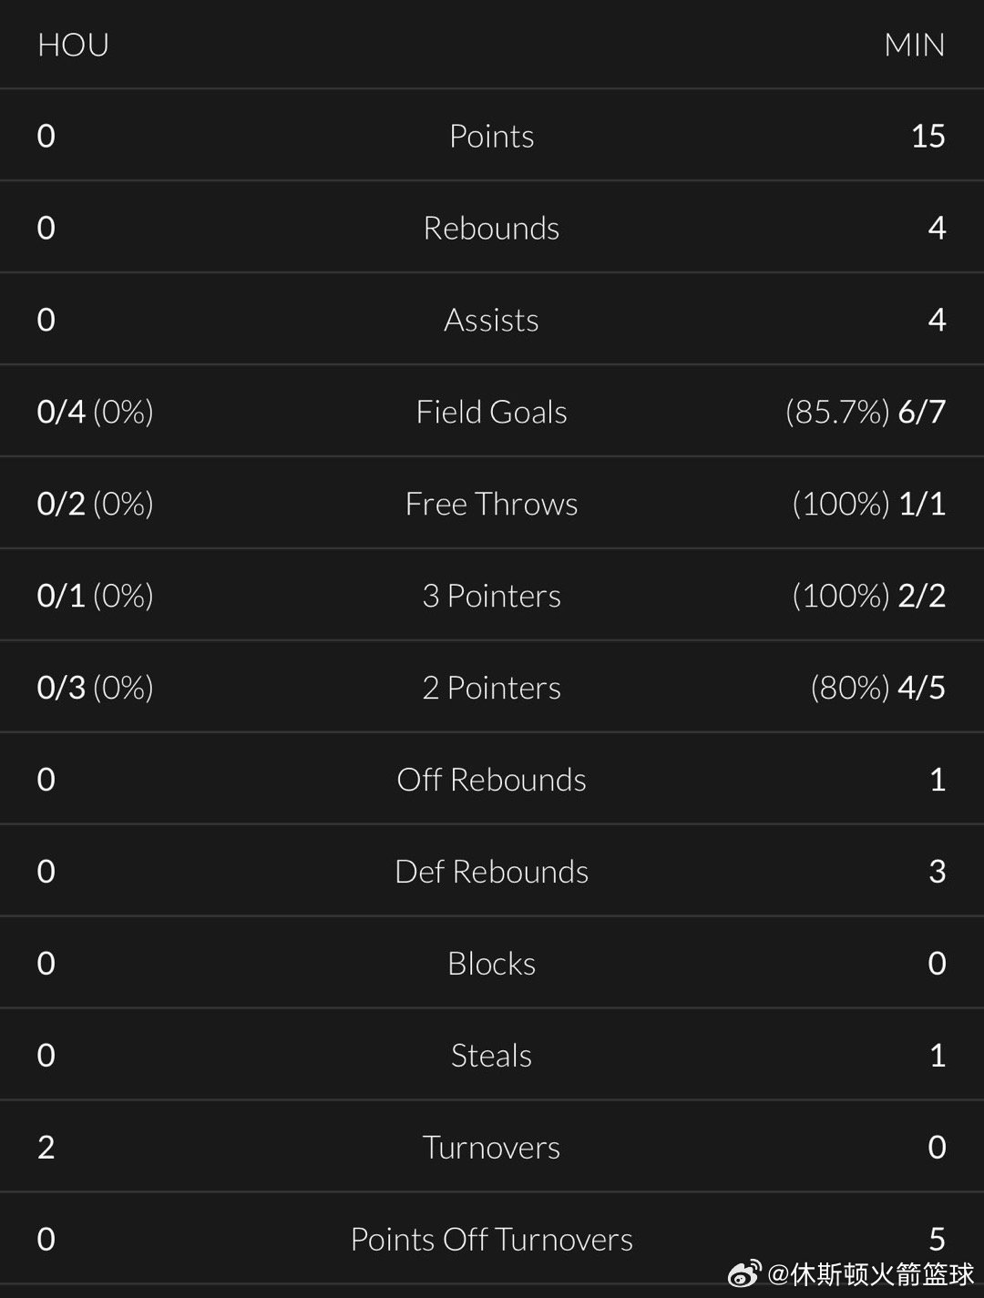Click the Turnovers row label

click(x=491, y=1148)
